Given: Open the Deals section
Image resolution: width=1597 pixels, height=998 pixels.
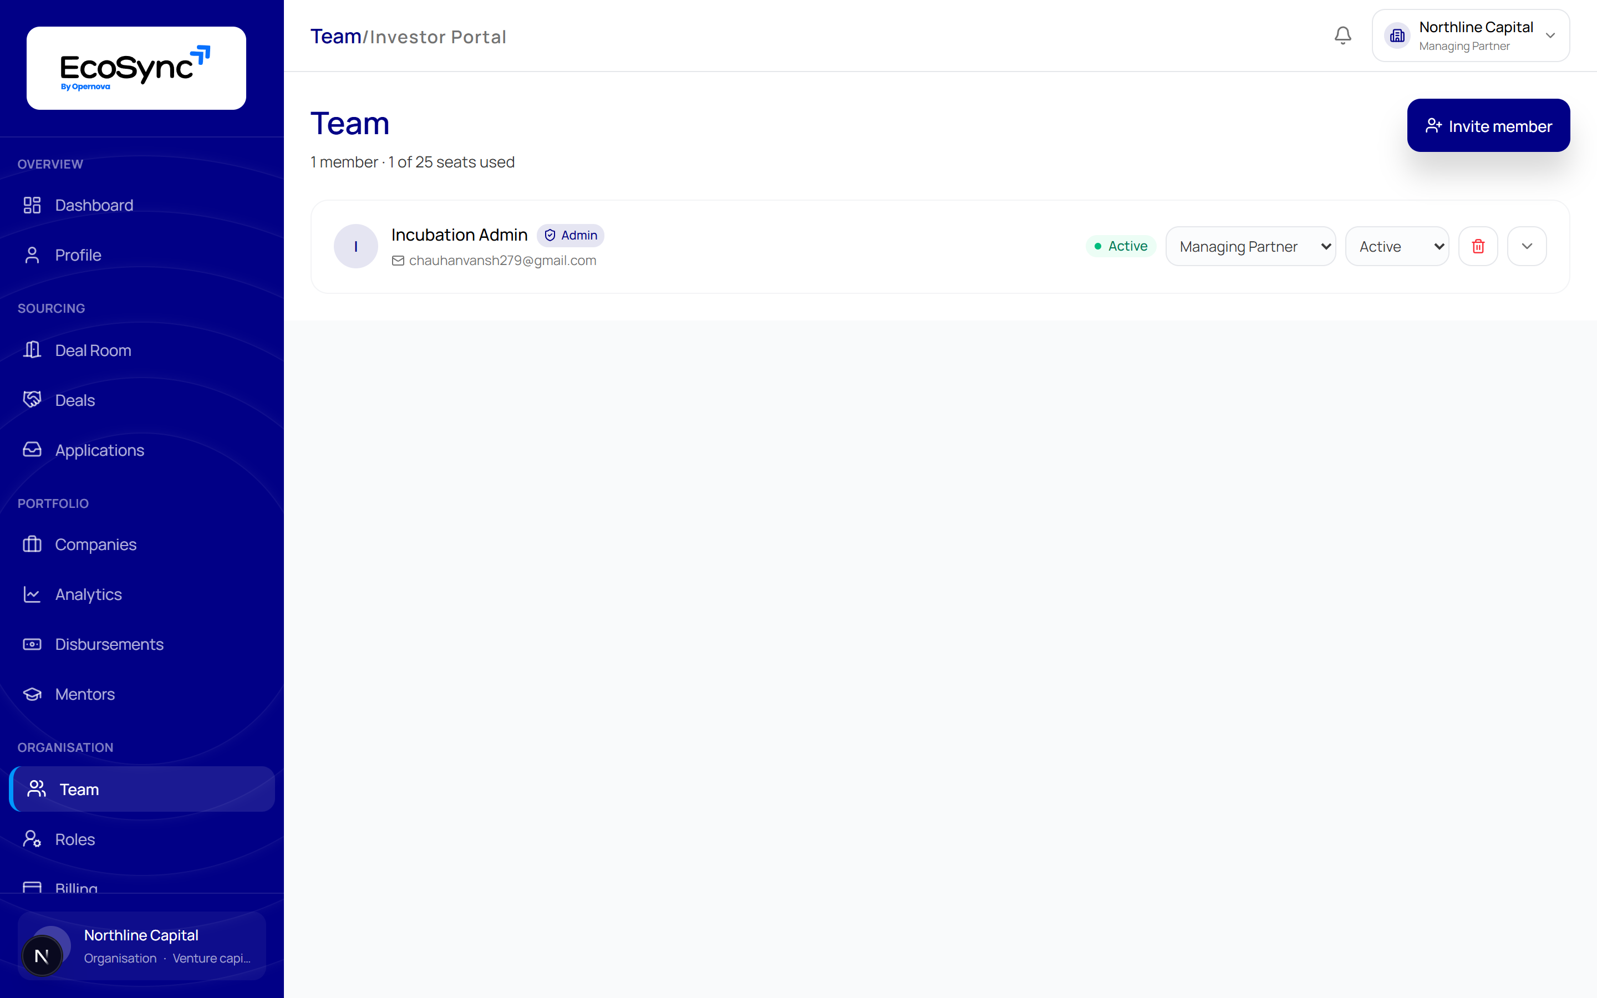Looking at the screenshot, I should [142, 400].
